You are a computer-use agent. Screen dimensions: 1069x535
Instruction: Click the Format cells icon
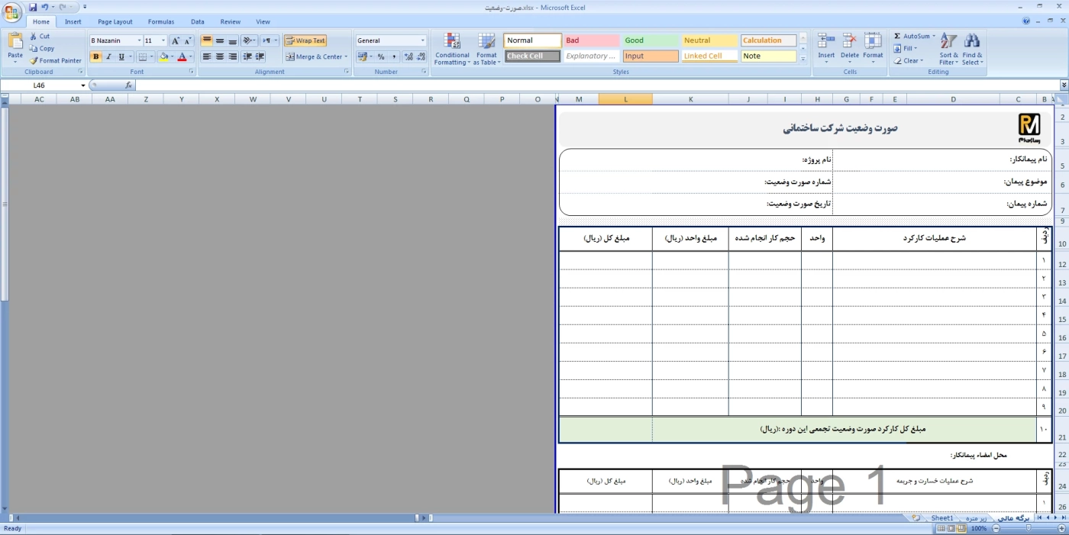873,41
